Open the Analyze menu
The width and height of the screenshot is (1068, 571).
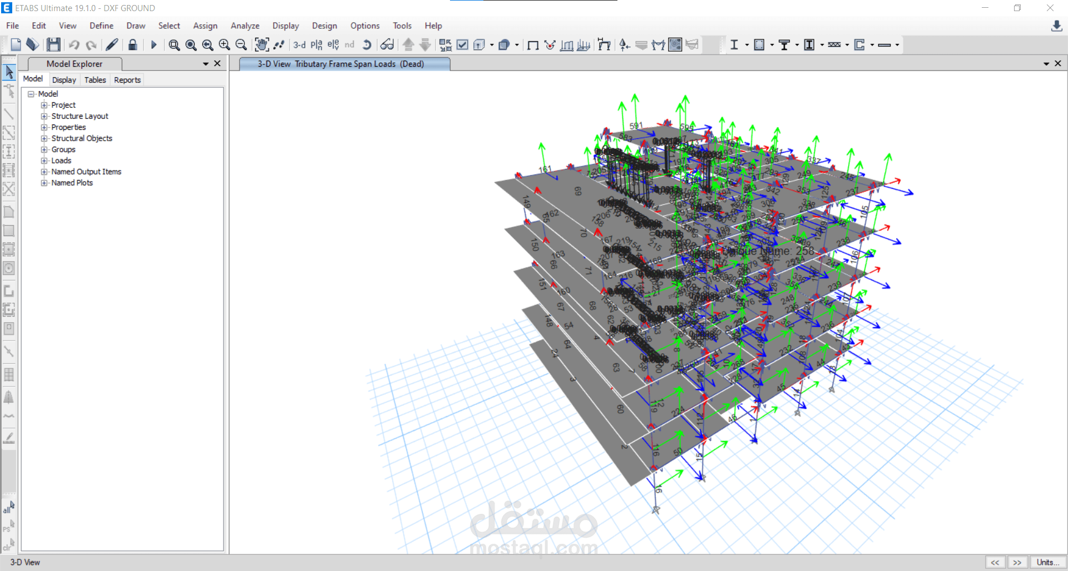pyautogui.click(x=245, y=26)
